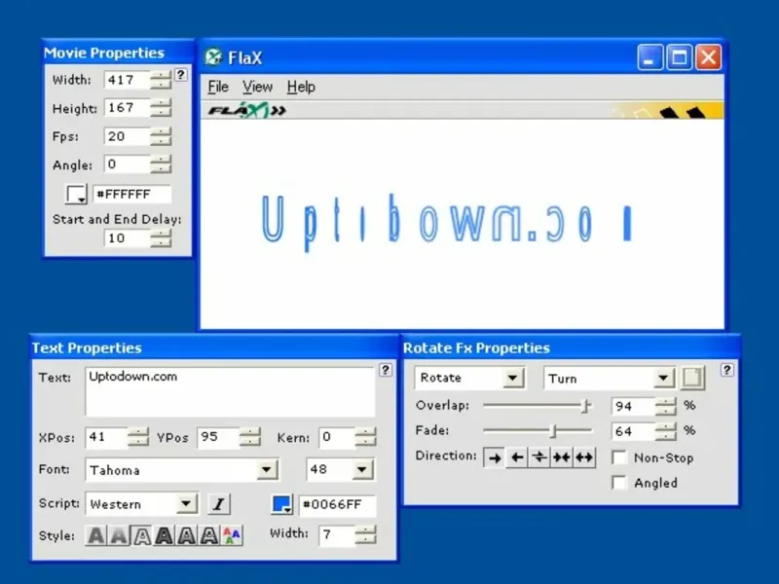Viewport: 779px width, 584px height.
Task: Open the Western script dropdown
Action: pos(186,504)
